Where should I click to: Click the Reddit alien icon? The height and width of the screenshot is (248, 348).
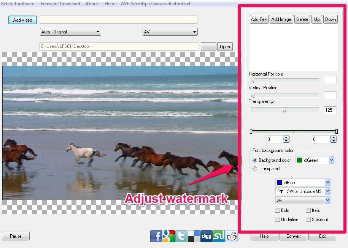231,236
